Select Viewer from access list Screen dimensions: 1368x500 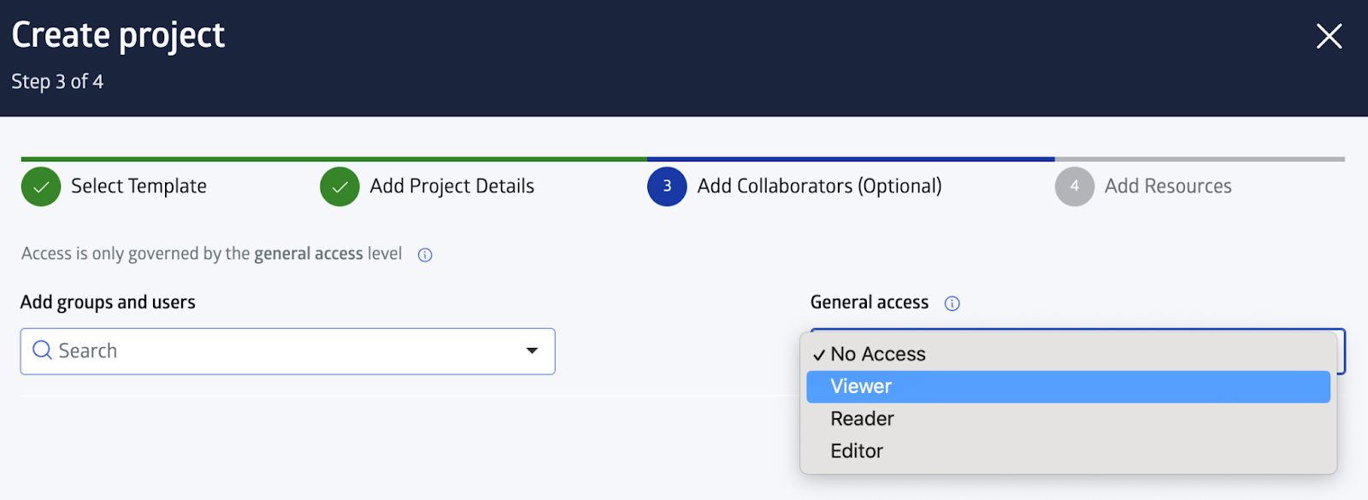tap(1068, 386)
